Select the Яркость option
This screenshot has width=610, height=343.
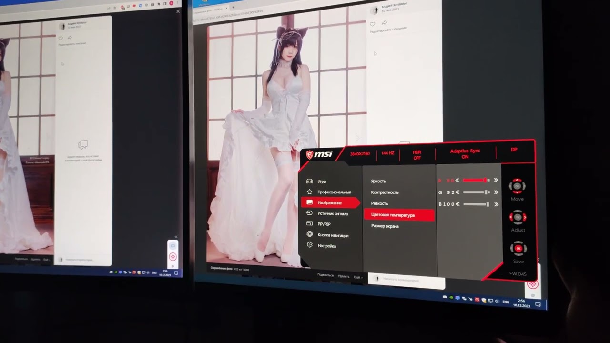click(378, 181)
